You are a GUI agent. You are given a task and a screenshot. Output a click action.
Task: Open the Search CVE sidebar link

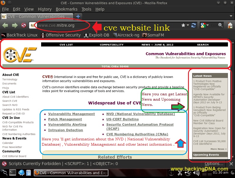point(10,101)
